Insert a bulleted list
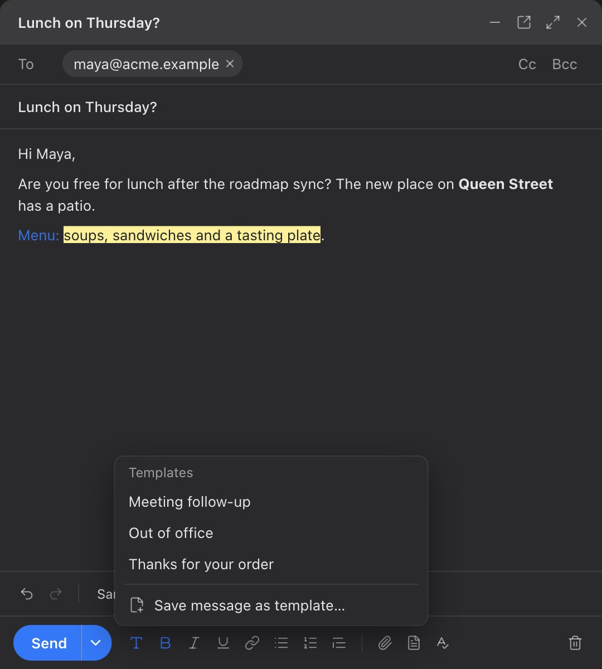Viewport: 602px width, 669px height. coord(281,643)
